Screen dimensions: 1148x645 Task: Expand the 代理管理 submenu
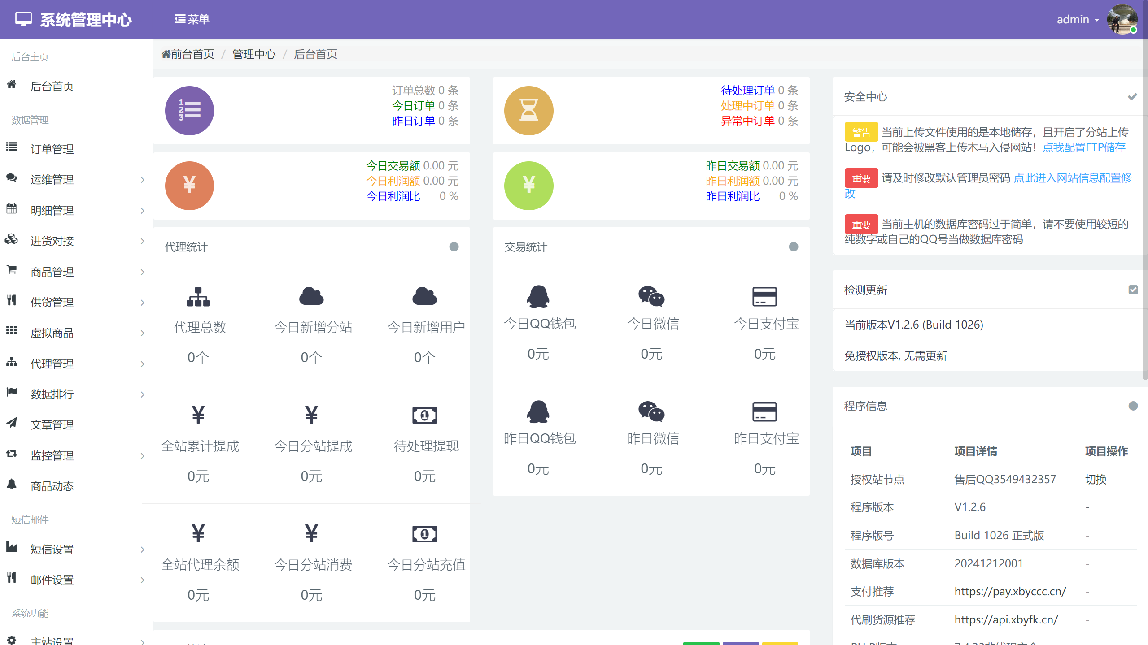[143, 364]
